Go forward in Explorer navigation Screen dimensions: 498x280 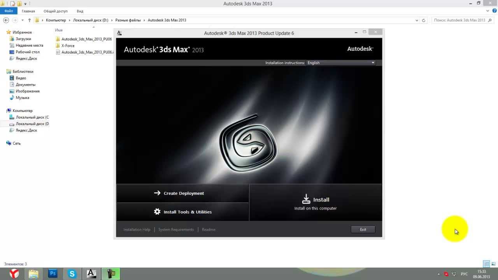coord(15,20)
